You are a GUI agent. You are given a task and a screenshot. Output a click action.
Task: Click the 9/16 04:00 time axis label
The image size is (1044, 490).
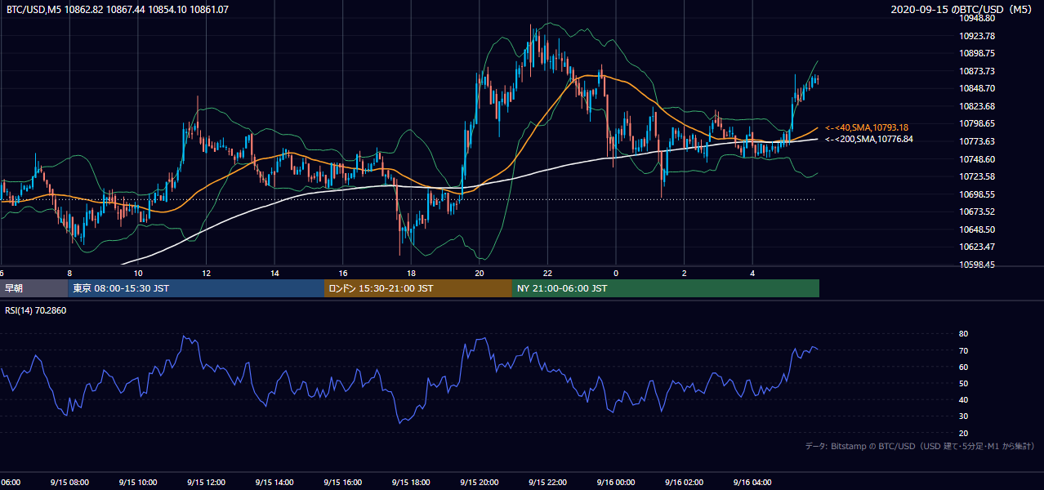pyautogui.click(x=752, y=482)
